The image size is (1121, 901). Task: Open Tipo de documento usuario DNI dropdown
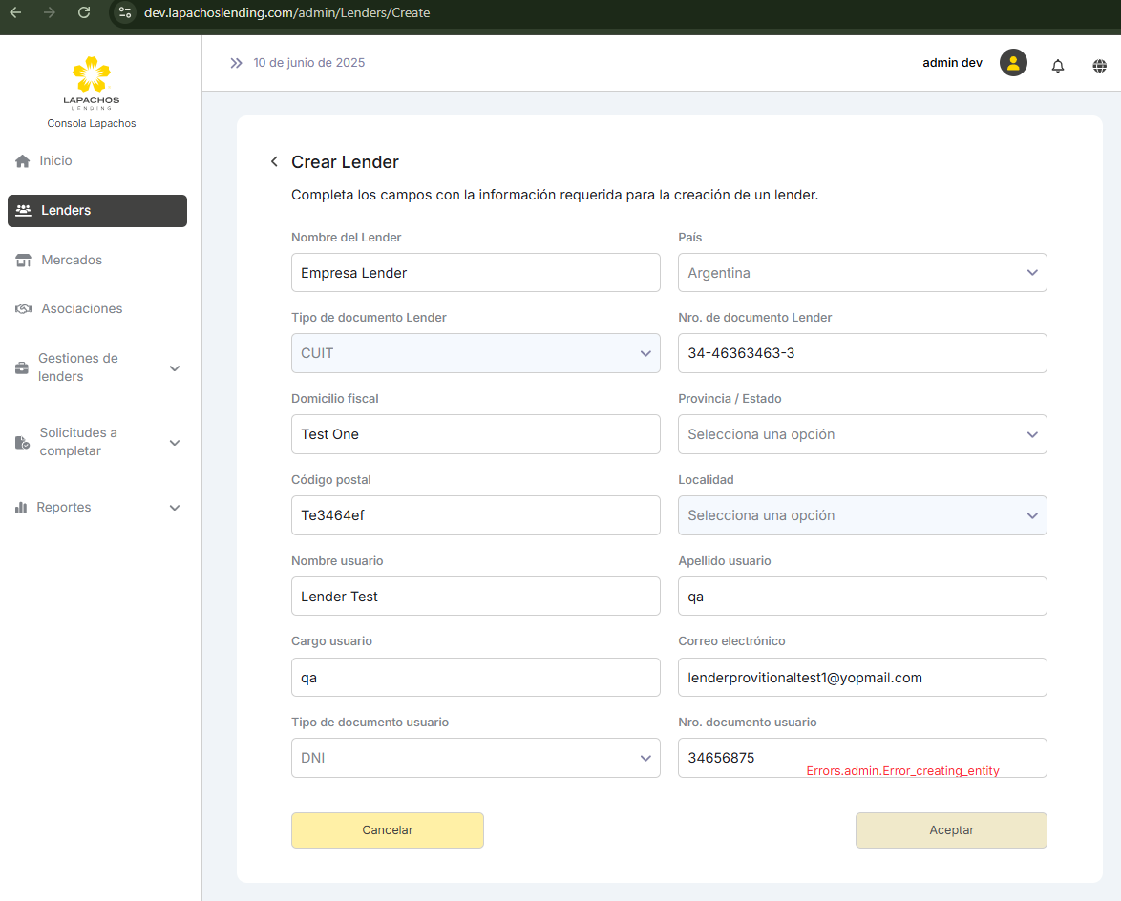click(475, 758)
